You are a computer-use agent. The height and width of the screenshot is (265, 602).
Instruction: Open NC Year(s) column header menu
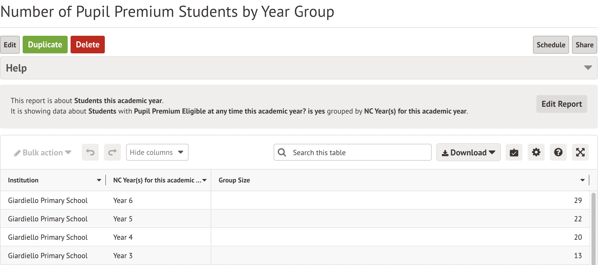[205, 180]
